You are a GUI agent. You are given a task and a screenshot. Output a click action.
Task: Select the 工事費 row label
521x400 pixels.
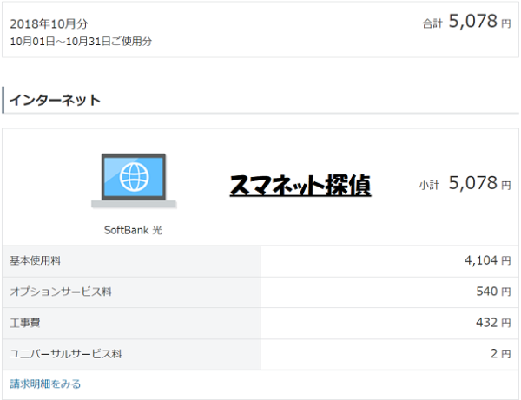click(25, 323)
